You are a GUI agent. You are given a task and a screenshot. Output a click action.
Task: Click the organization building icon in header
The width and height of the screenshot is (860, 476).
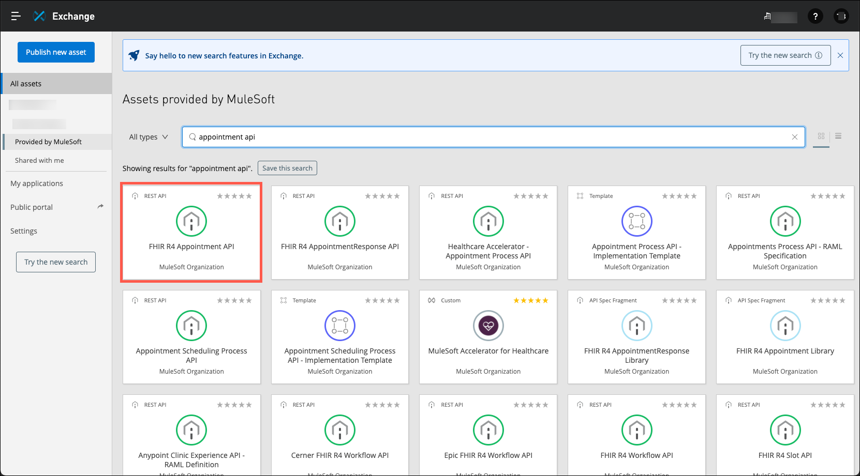tap(767, 17)
